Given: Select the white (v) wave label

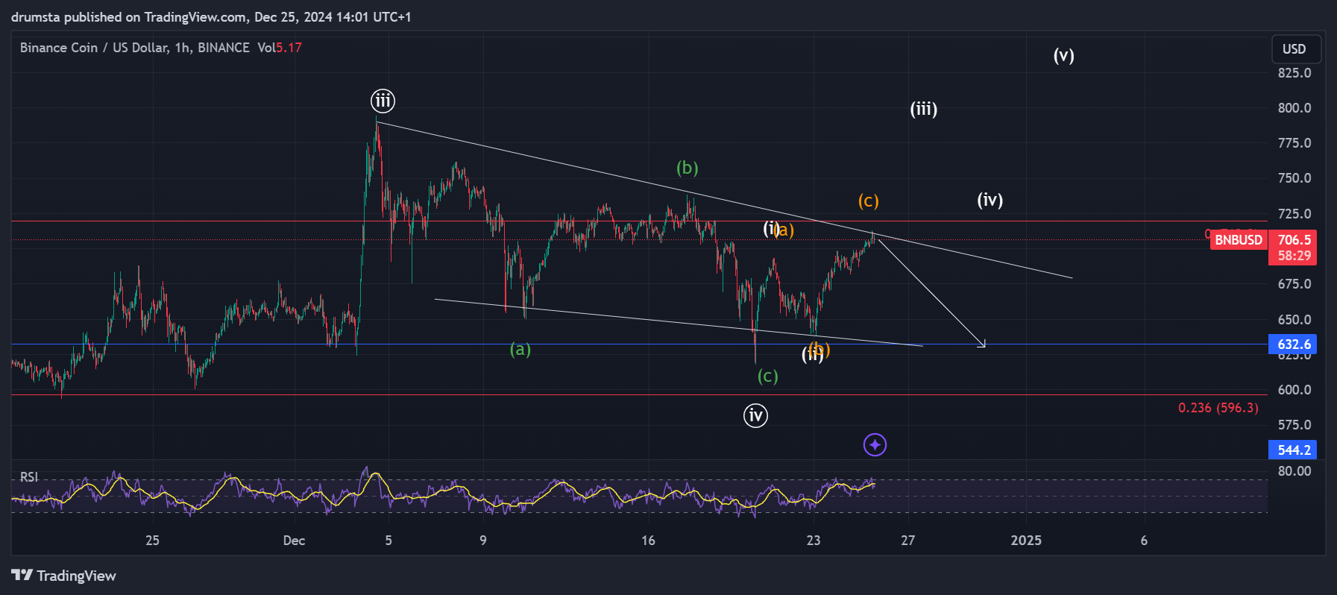Looking at the screenshot, I should [1063, 56].
